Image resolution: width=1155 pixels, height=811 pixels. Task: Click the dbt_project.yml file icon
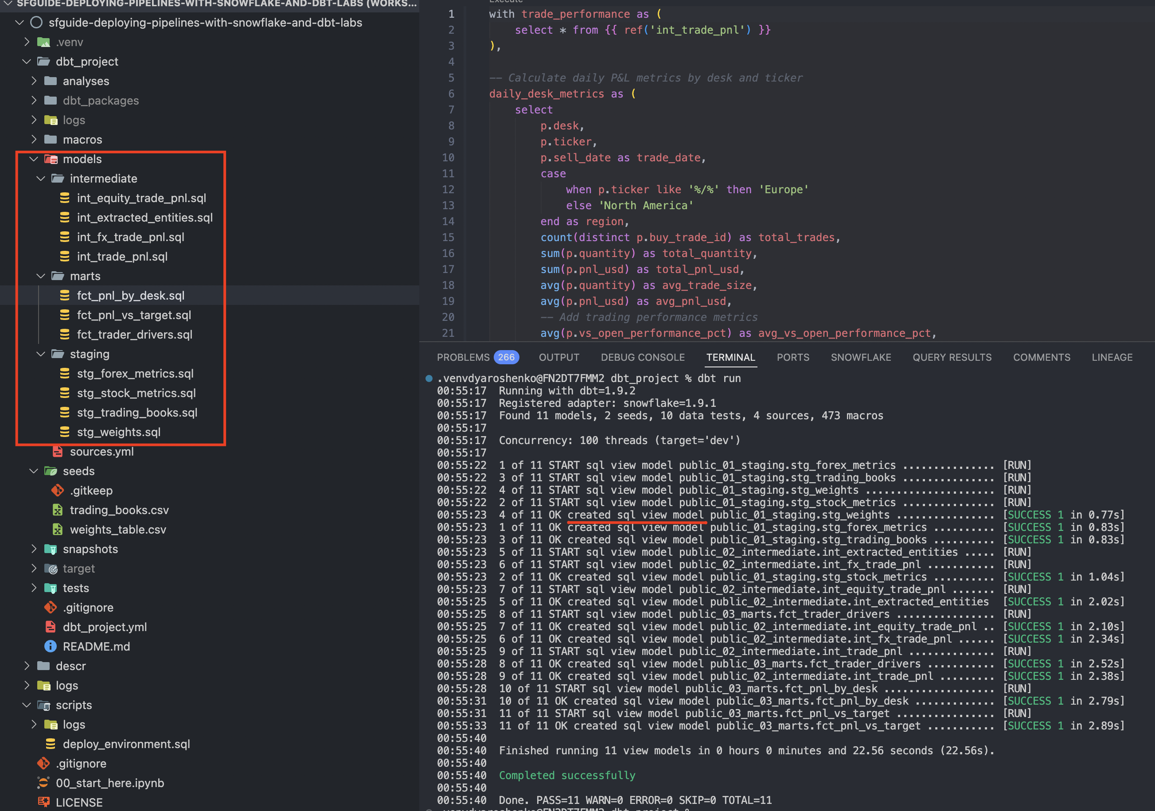click(51, 627)
